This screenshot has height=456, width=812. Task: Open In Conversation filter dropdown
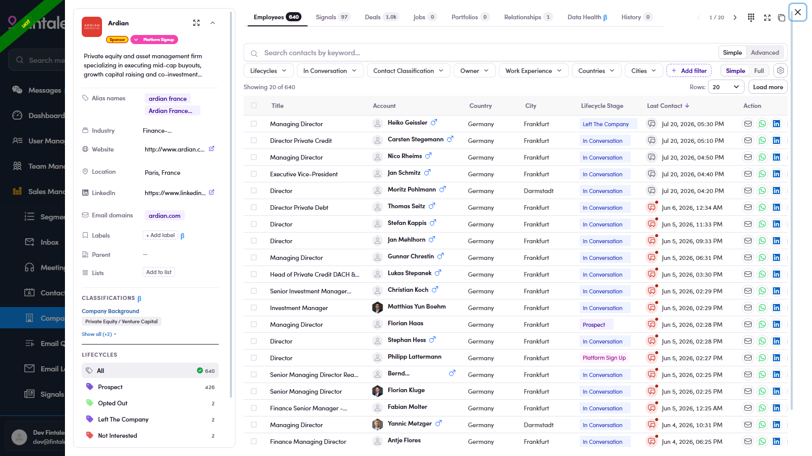330,70
